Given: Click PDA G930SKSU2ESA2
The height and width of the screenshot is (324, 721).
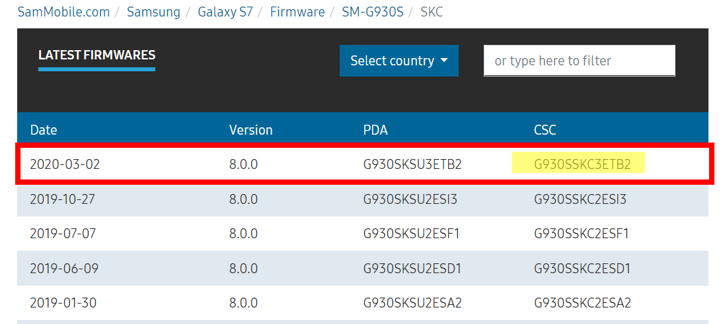Looking at the screenshot, I should (x=412, y=303).
